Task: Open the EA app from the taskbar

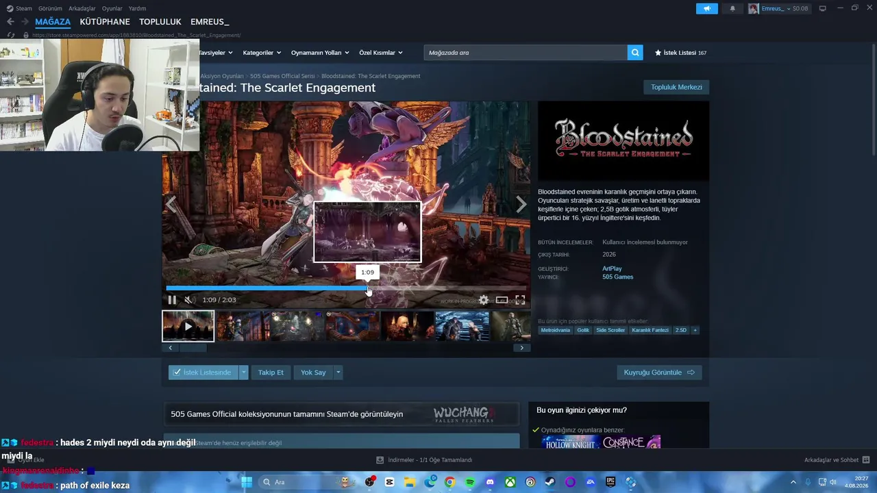Action: 591,482
